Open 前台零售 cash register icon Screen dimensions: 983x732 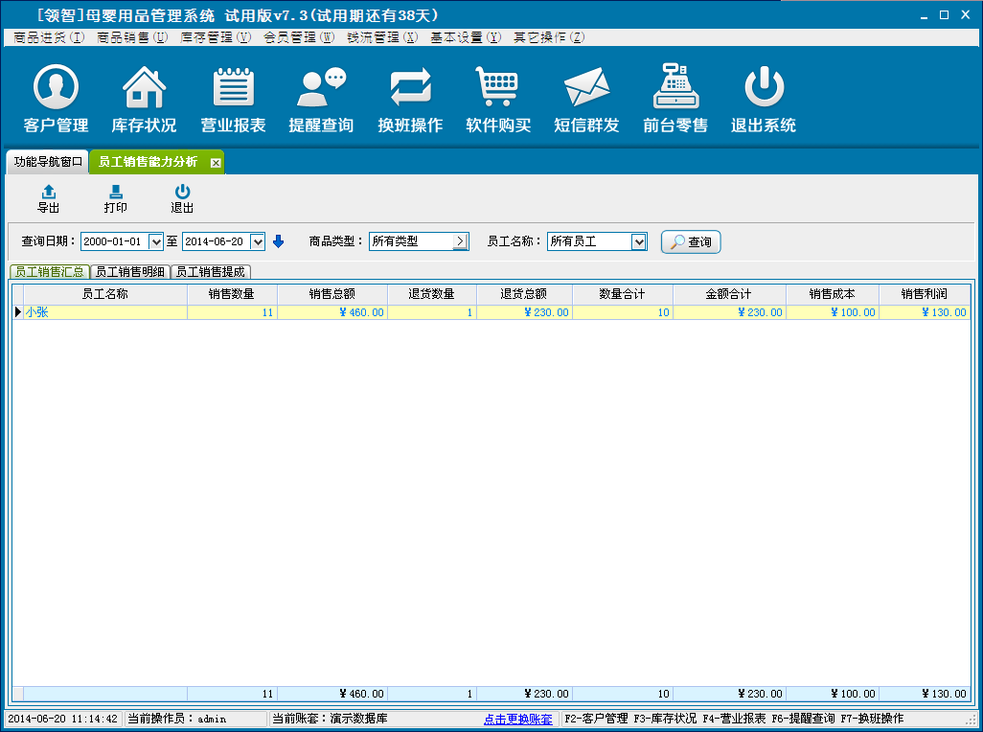click(675, 100)
